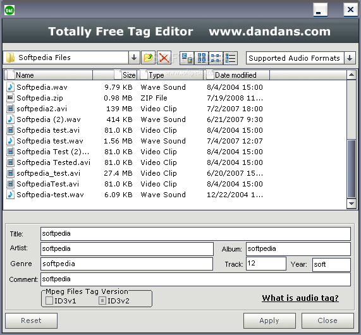Click the Softpedia Files folder icon

click(10, 58)
